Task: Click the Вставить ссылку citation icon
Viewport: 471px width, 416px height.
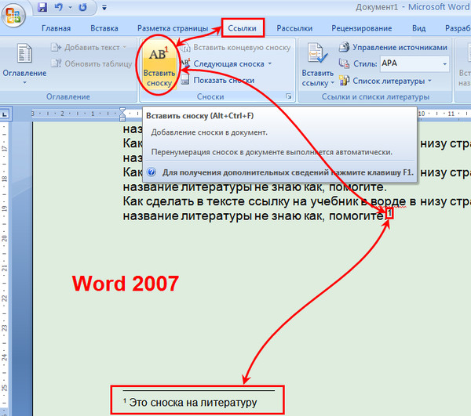Action: coord(317,53)
